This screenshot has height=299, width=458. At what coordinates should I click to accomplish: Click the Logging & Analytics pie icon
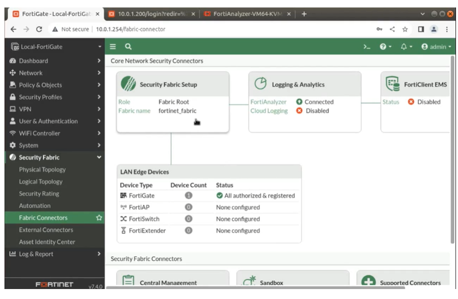coord(260,84)
